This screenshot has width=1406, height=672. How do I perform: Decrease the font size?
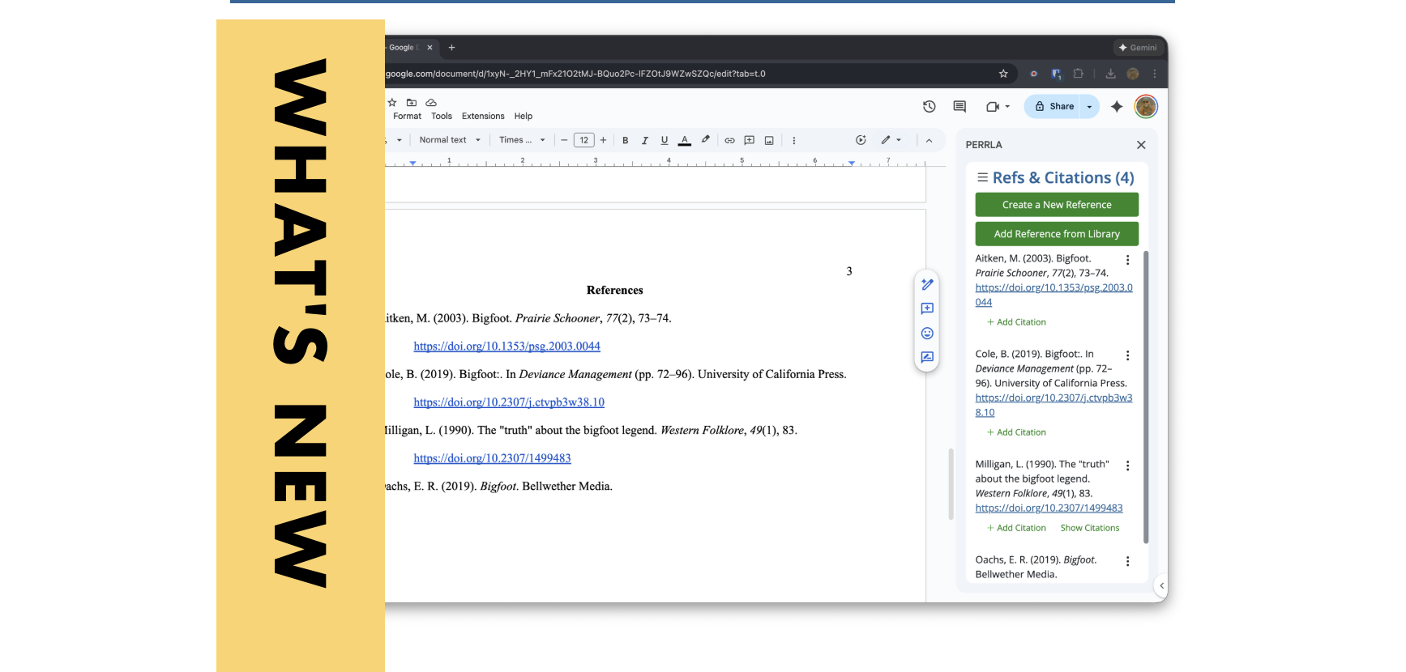pyautogui.click(x=564, y=140)
